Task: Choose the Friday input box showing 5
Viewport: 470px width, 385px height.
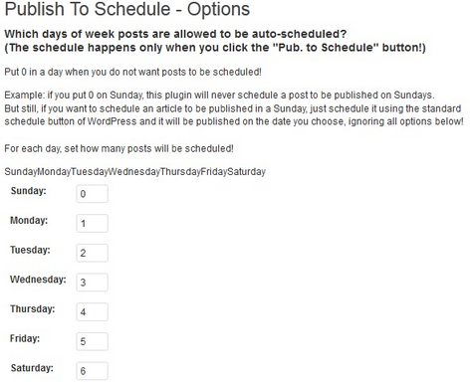Action: pyautogui.click(x=92, y=341)
